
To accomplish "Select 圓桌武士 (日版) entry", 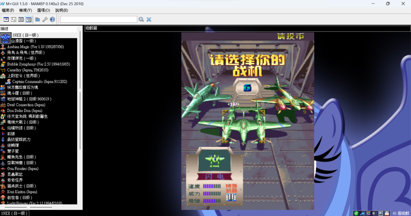I will 22,186.
